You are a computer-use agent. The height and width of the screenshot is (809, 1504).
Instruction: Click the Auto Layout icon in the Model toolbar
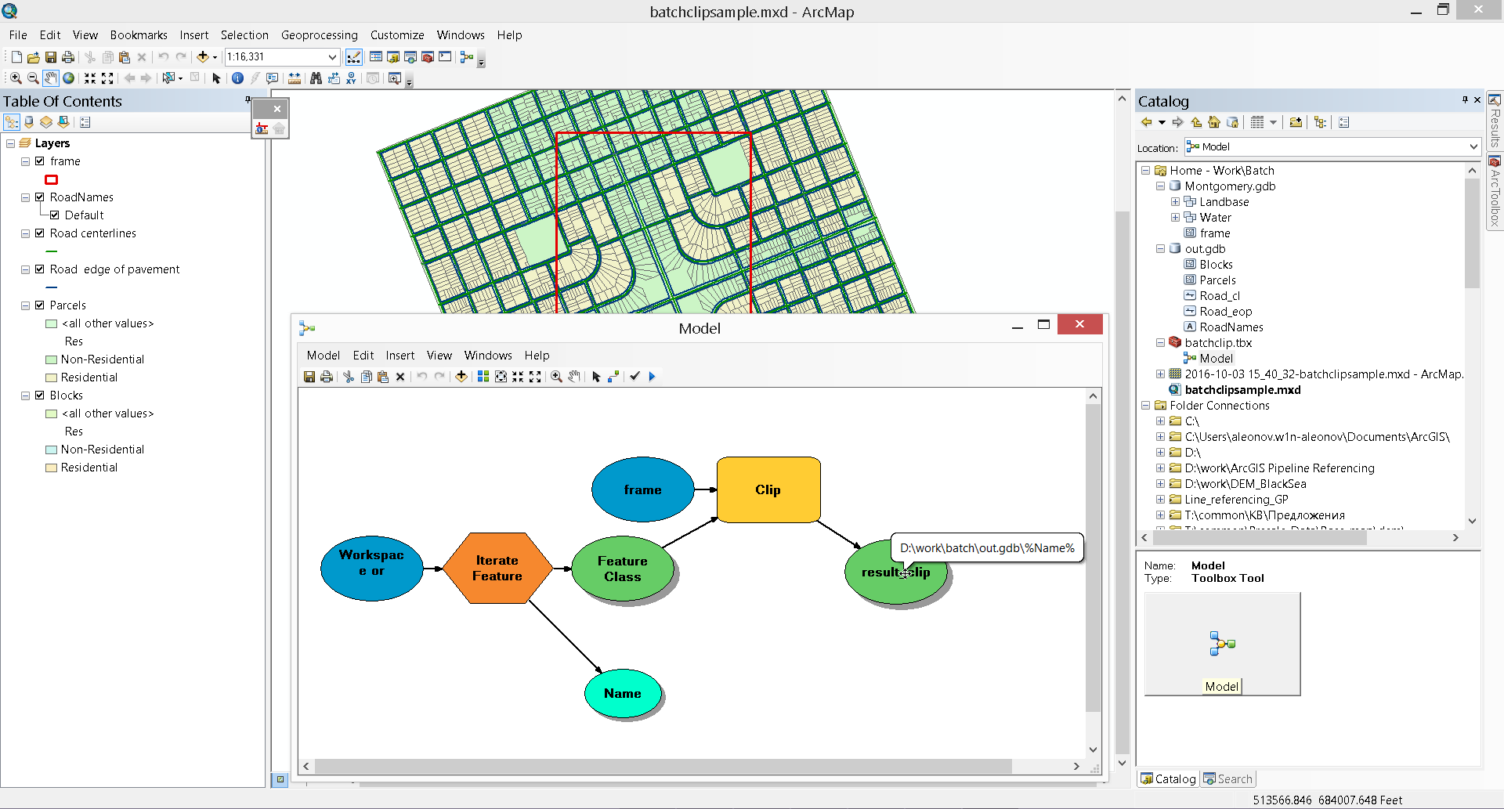coord(483,377)
